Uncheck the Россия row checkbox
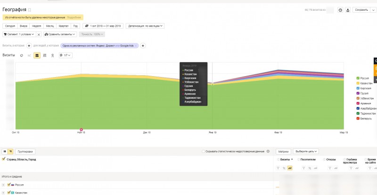 (x=9, y=185)
